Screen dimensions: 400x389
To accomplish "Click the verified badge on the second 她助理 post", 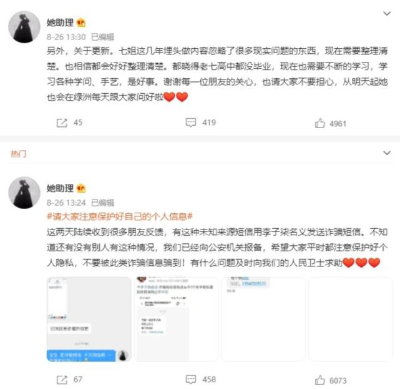I will tap(81, 189).
